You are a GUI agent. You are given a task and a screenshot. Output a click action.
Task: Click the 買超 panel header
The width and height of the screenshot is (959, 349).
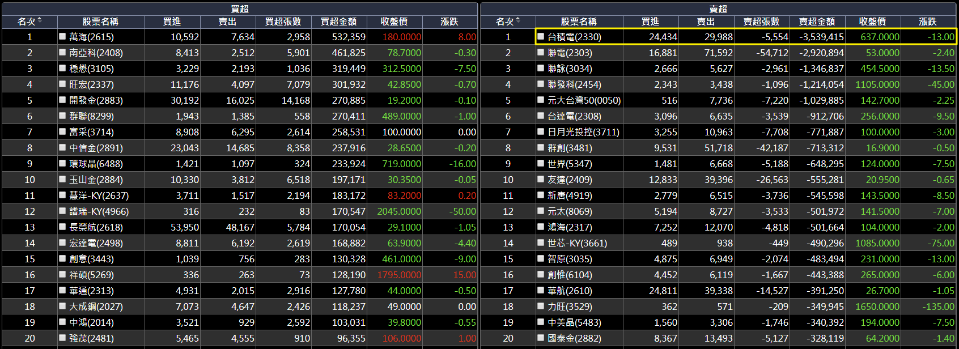tap(240, 8)
